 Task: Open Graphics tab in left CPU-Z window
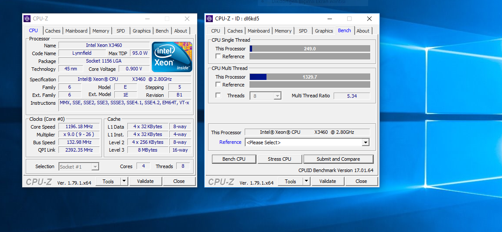141,31
